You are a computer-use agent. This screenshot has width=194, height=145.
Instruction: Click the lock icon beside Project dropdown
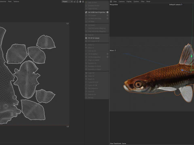click(77, 2)
